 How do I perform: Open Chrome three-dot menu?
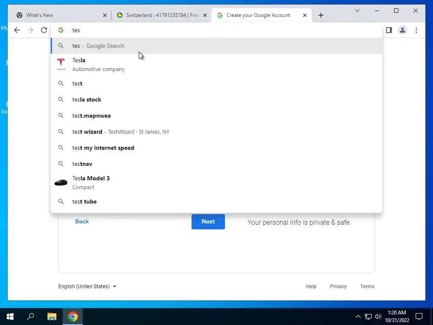416,30
